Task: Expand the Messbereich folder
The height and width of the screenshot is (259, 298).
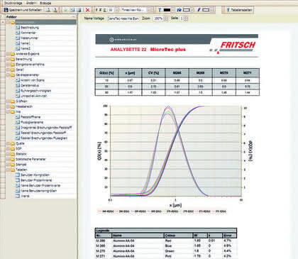Action: [x=8, y=106]
